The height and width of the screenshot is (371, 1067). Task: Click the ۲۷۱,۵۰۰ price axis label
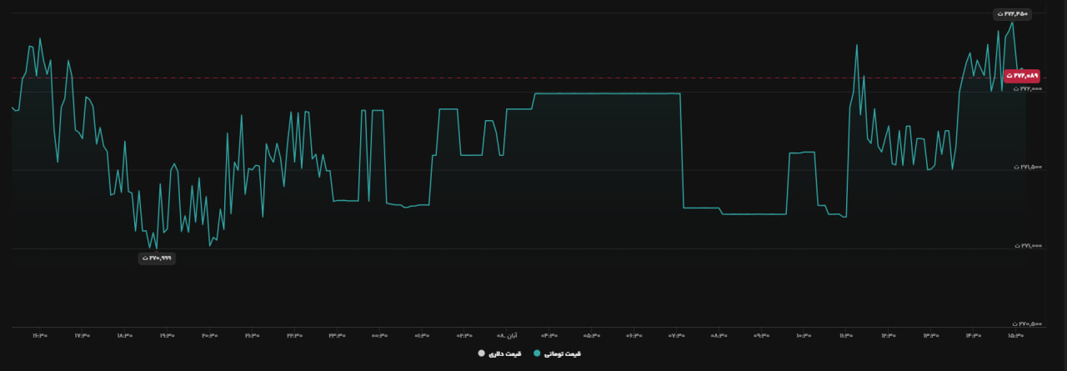tap(1028, 167)
